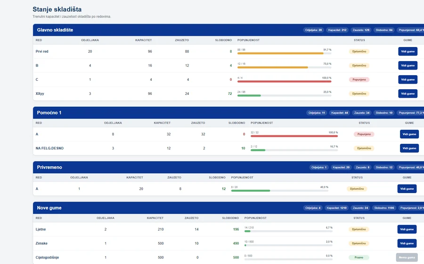Screen dimensions: 424x264
Task: Click Vidi gume for Ljetne row
Action: point(407,229)
